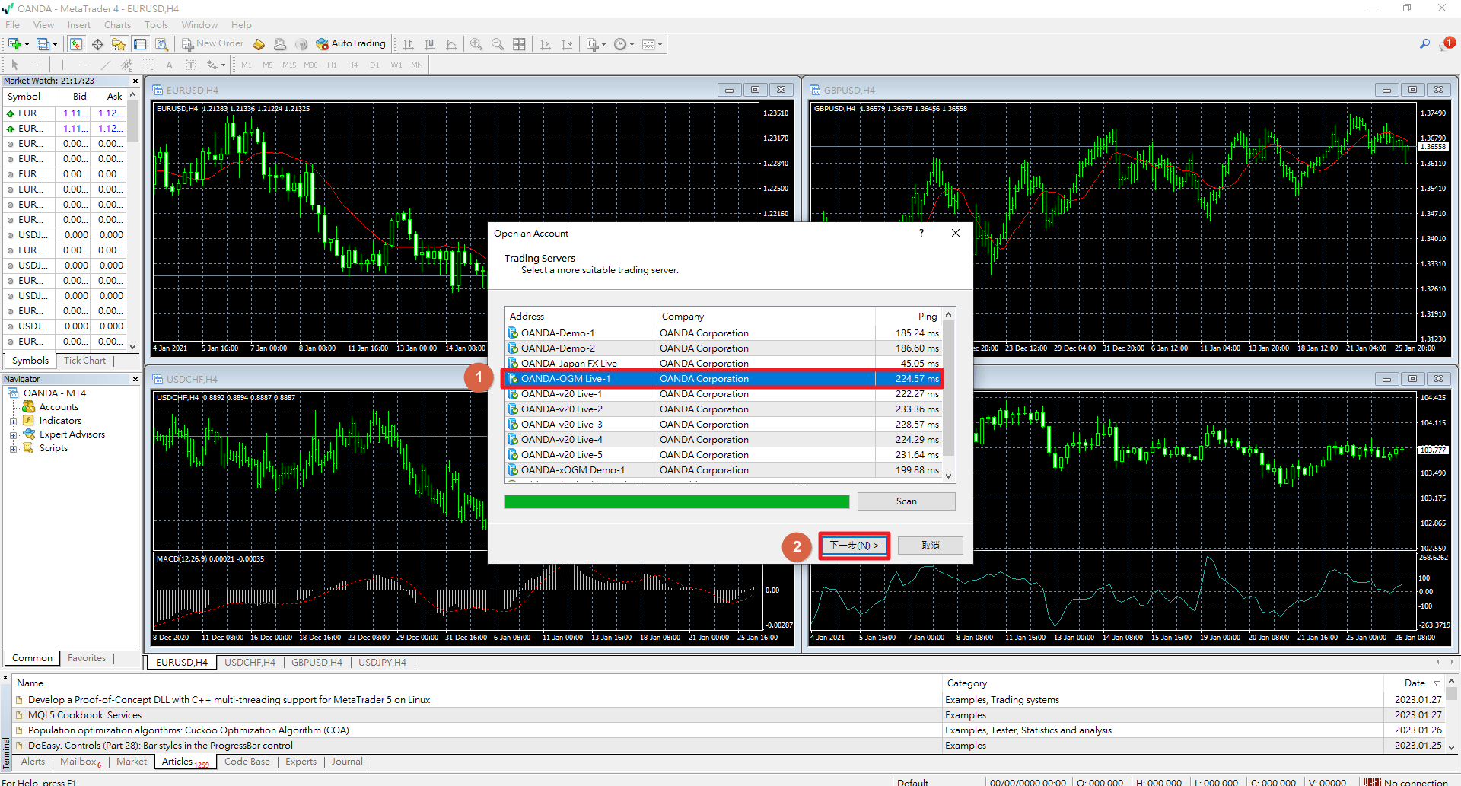This screenshot has height=786, width=1461.
Task: Click the Zoom Out magnifier icon
Action: point(498,44)
